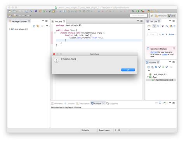
Task: Toggle Sort alphabetically in Outline
Action: tap(152, 67)
